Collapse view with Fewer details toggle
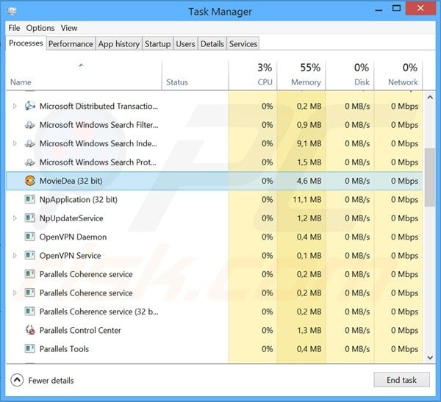 [x=18, y=380]
